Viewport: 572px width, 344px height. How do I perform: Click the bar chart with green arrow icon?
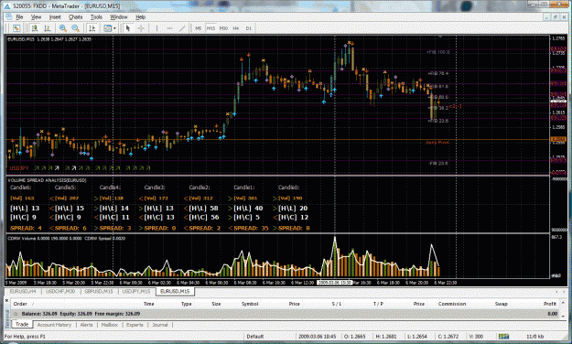(x=35, y=28)
